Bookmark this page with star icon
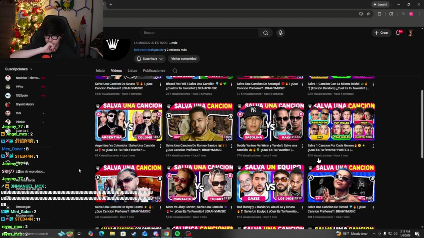Image resolution: width=424 pixels, height=238 pixels. click(x=368, y=14)
